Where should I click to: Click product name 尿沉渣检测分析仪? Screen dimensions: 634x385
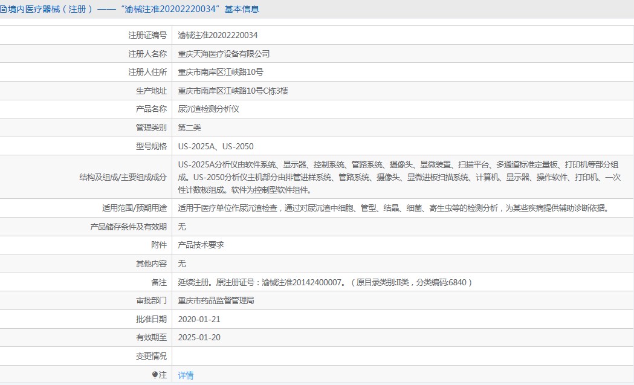[209, 109]
